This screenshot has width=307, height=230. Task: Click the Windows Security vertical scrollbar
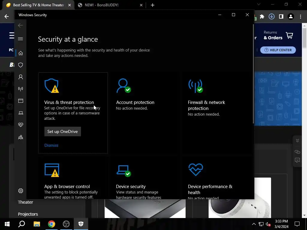point(254,73)
